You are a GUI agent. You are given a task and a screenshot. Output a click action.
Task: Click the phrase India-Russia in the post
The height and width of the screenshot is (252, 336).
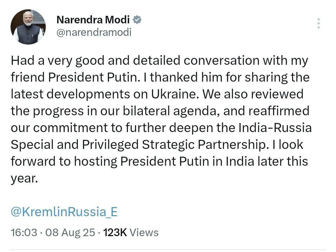275,128
